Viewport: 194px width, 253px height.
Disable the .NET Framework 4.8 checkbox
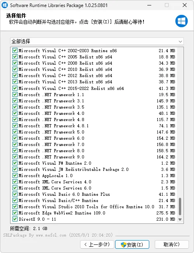point(15,119)
